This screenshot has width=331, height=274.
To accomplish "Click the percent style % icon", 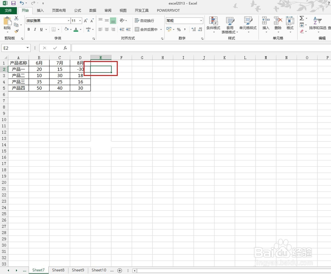I will click(x=178, y=29).
